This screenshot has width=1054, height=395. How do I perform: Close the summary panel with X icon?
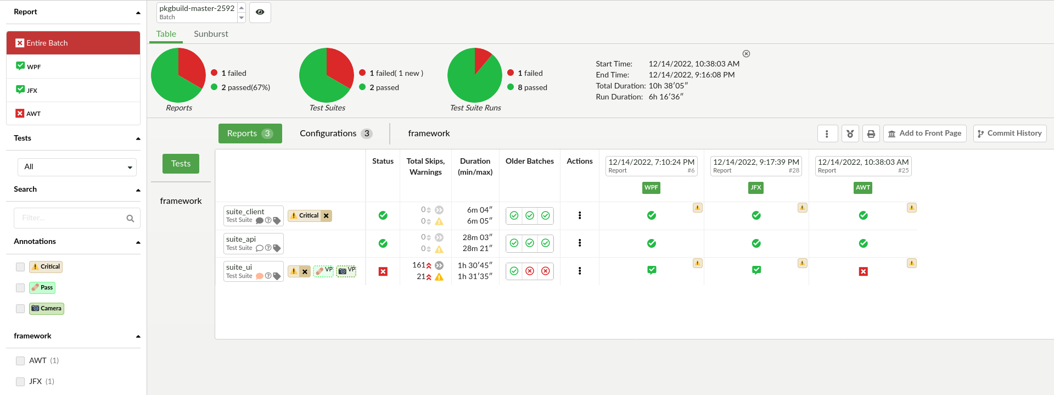click(746, 54)
